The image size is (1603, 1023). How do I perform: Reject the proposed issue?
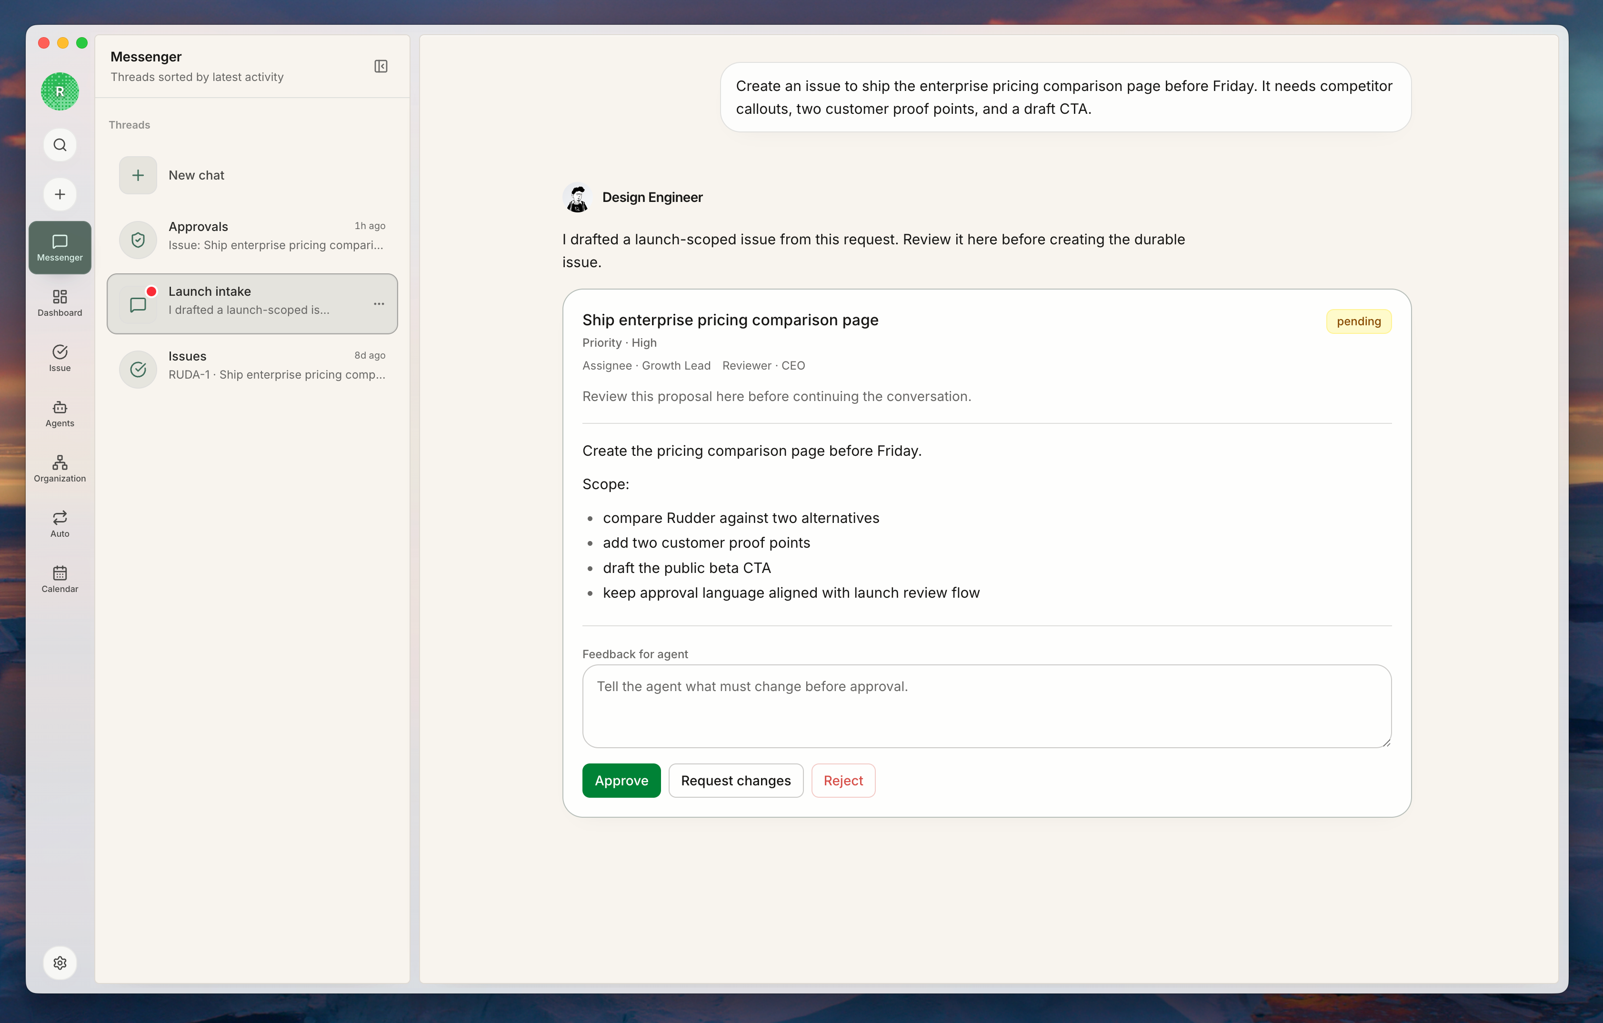pyautogui.click(x=843, y=781)
